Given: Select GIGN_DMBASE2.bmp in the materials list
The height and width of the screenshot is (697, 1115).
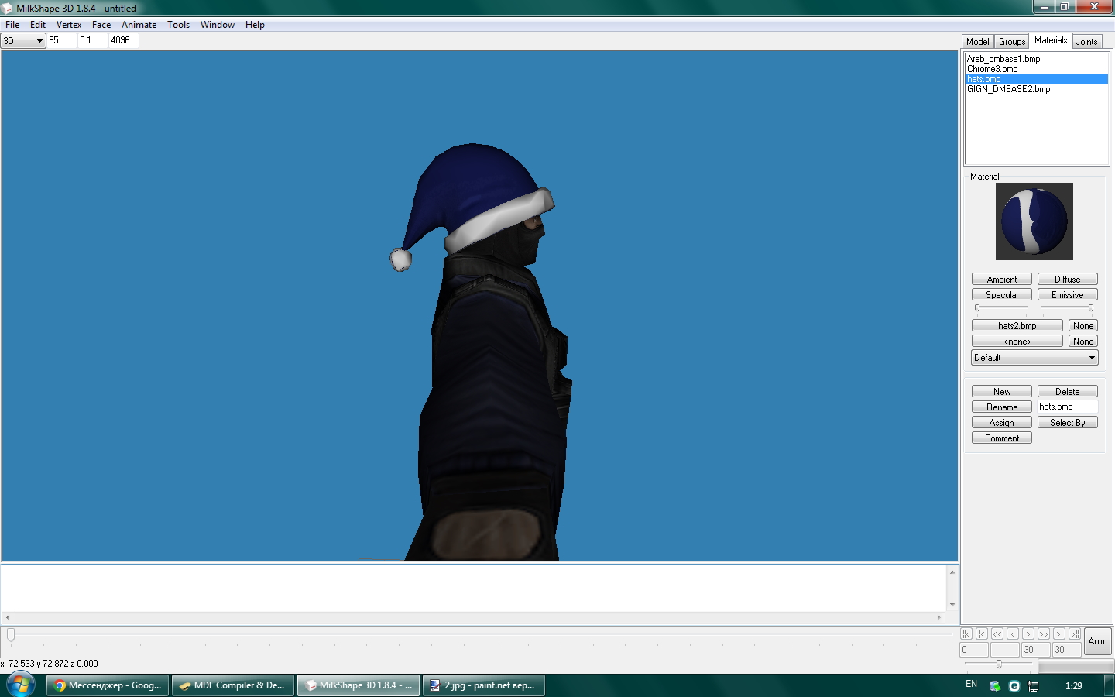Looking at the screenshot, I should point(1036,89).
